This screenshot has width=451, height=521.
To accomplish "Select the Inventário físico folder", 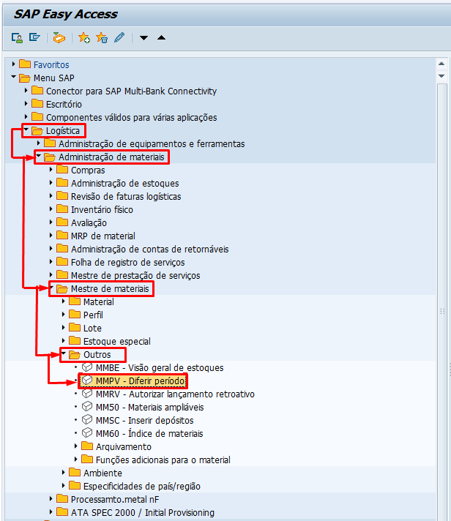I will (x=102, y=209).
